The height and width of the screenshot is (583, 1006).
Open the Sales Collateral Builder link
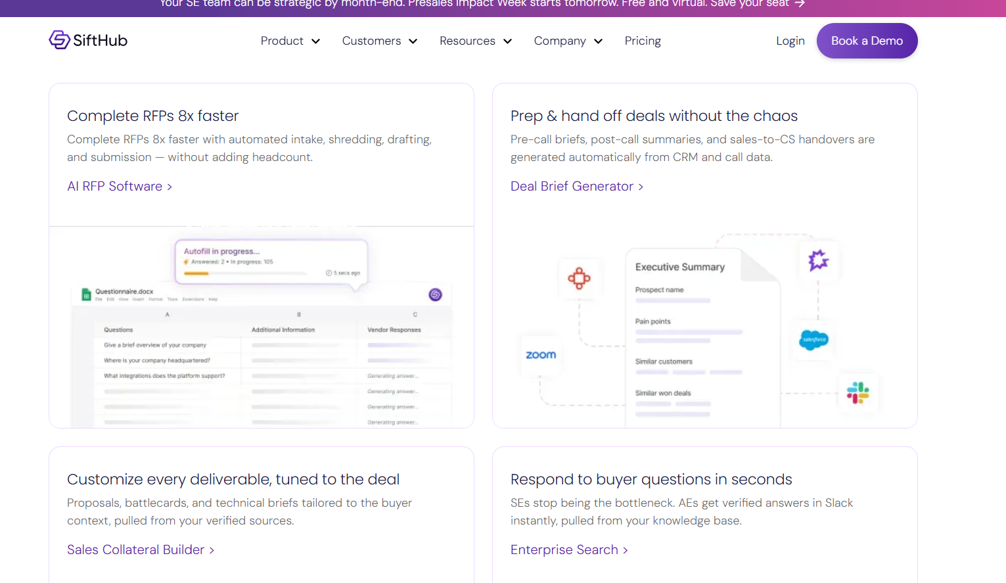(141, 550)
